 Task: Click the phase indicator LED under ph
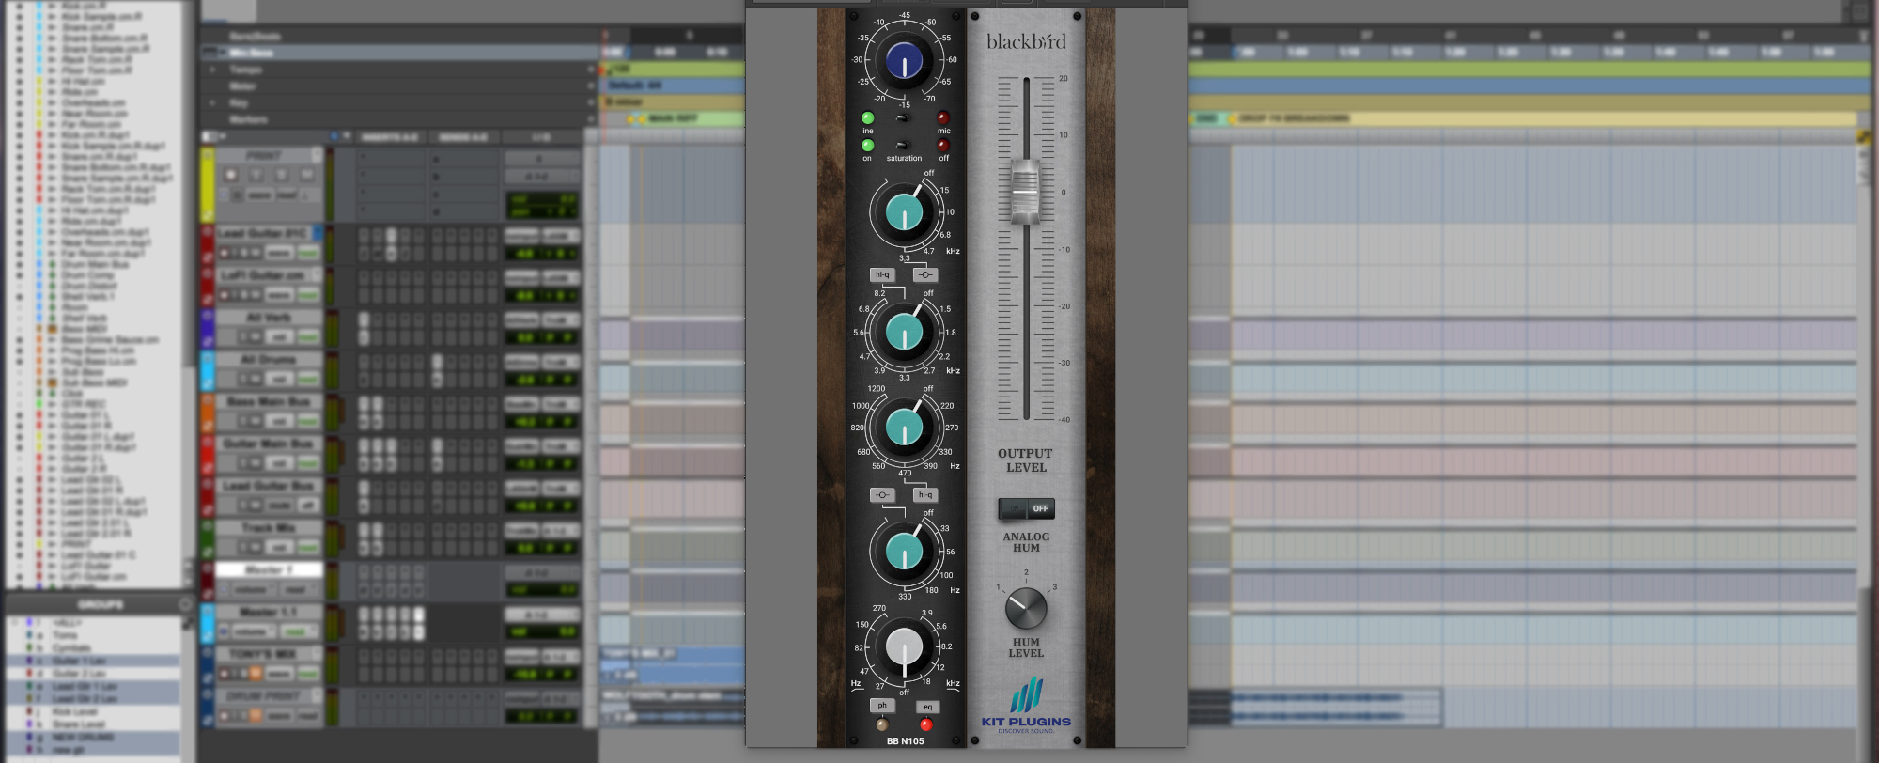[x=881, y=724]
